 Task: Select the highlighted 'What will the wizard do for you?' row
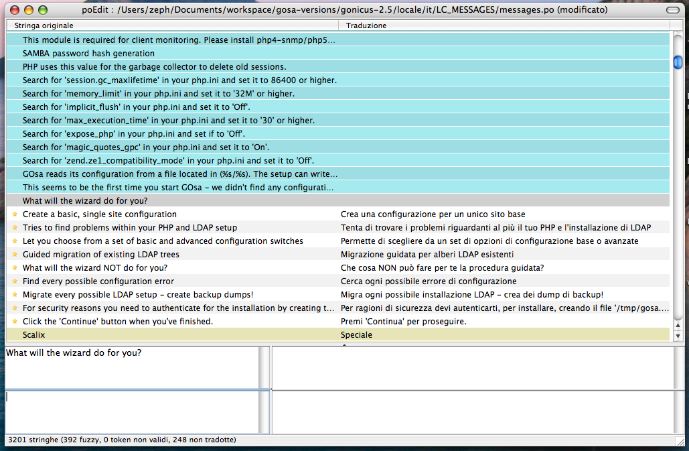click(x=85, y=201)
